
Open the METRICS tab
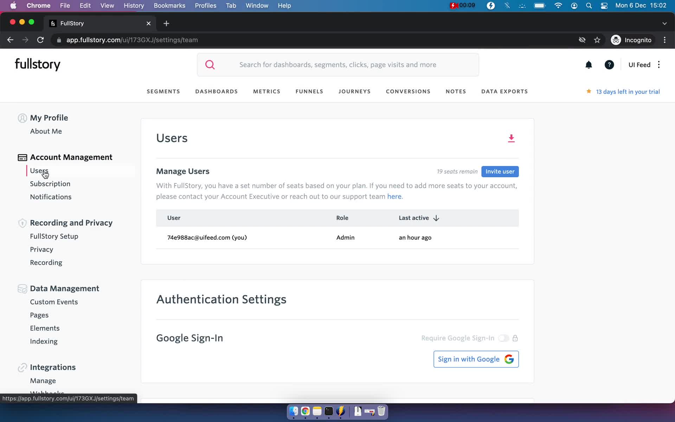click(x=266, y=91)
